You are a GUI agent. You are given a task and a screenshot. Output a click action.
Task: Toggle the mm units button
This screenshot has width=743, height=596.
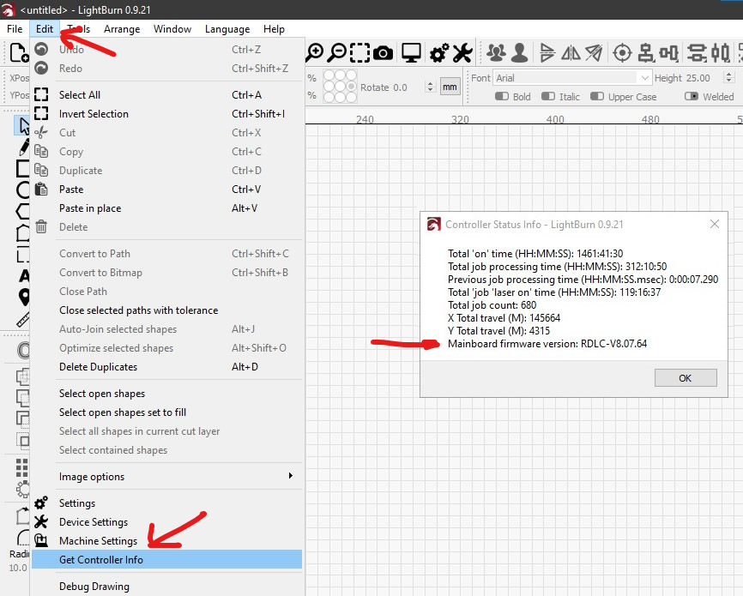[450, 87]
